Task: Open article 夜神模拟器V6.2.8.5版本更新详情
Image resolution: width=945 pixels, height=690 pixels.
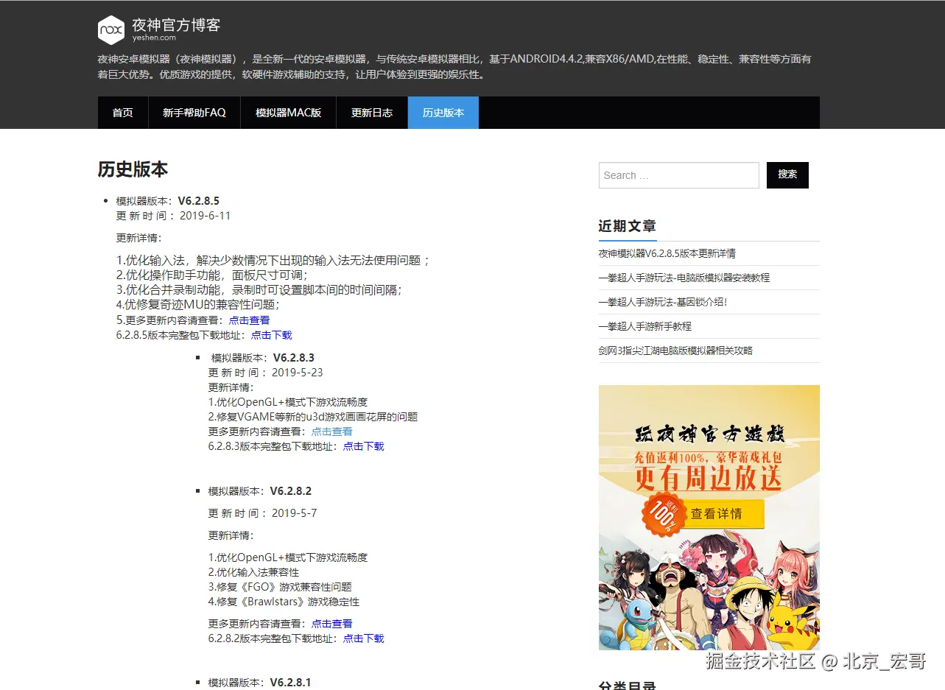Action: point(667,253)
